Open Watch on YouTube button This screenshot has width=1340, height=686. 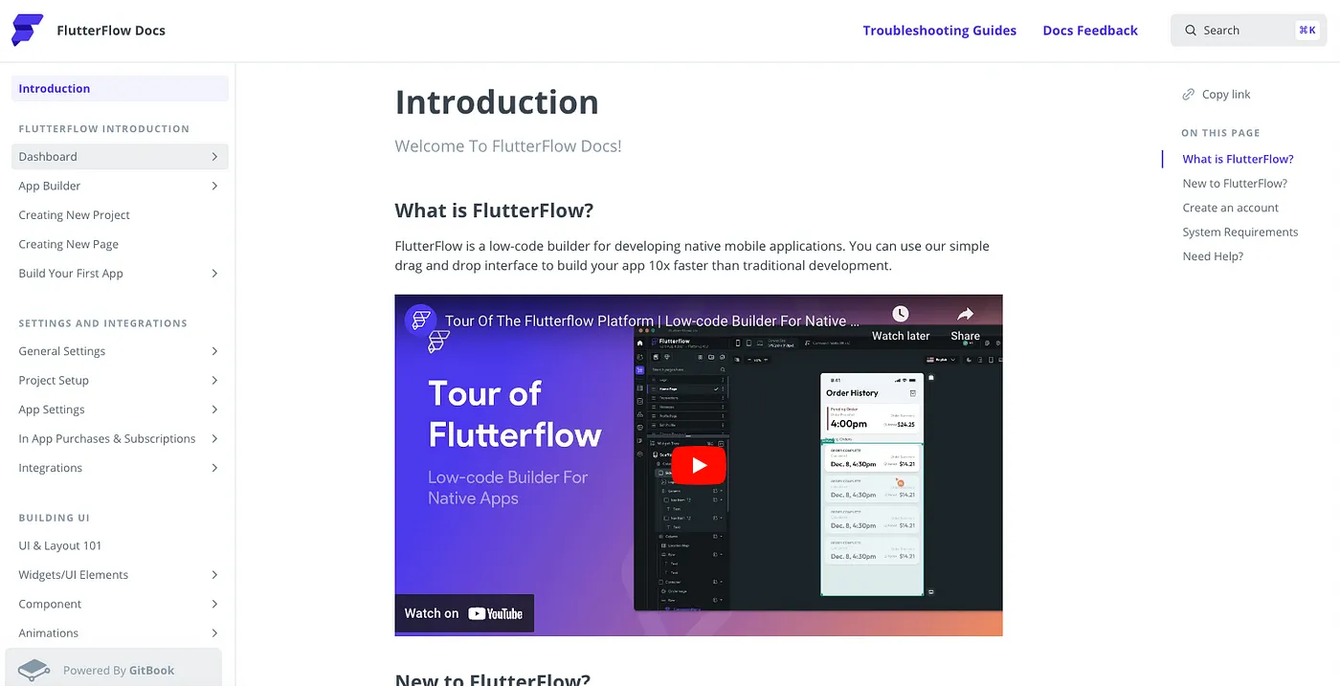click(x=464, y=613)
